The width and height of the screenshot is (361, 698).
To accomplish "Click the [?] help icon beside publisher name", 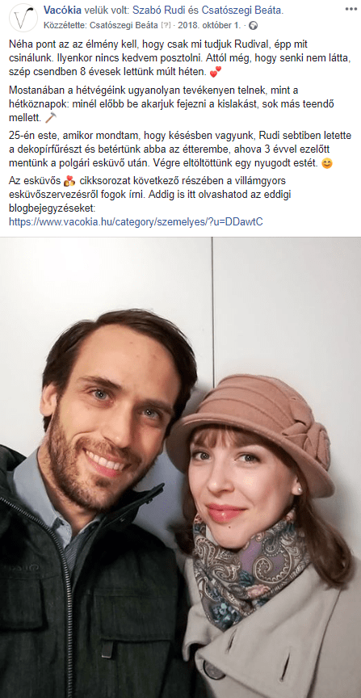I will pyautogui.click(x=166, y=25).
